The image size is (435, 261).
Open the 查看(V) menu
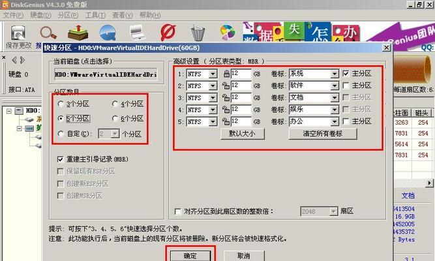[x=123, y=15]
